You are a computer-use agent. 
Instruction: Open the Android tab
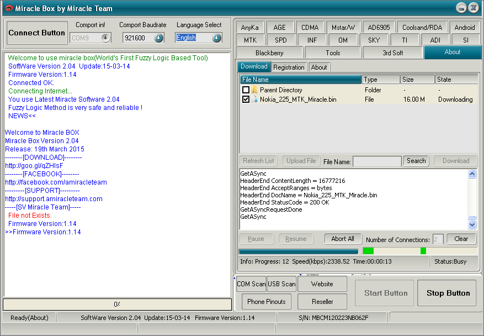click(x=465, y=28)
